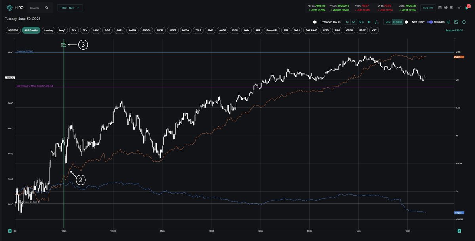
Task: Open the announcements megaphone icon
Action: [459, 8]
